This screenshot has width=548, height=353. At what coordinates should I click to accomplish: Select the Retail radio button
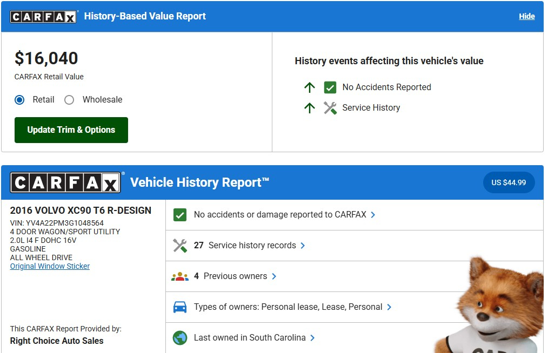(20, 100)
